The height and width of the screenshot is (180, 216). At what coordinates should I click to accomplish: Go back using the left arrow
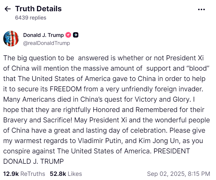click(8, 9)
